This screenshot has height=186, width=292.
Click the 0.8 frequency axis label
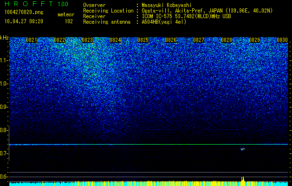click(x=4, y=130)
